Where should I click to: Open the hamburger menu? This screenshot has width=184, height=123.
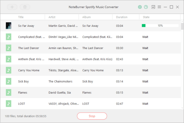tap(159, 7)
